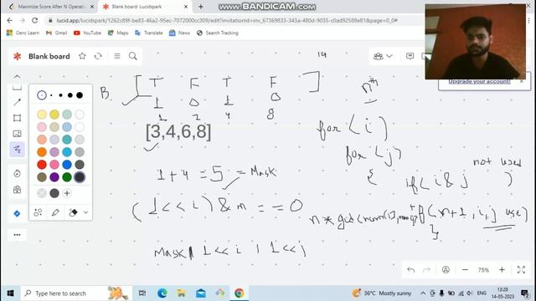The height and width of the screenshot is (301, 536).
Task: Open Lucidspark home via the asterisk logo
Action: pos(17,56)
